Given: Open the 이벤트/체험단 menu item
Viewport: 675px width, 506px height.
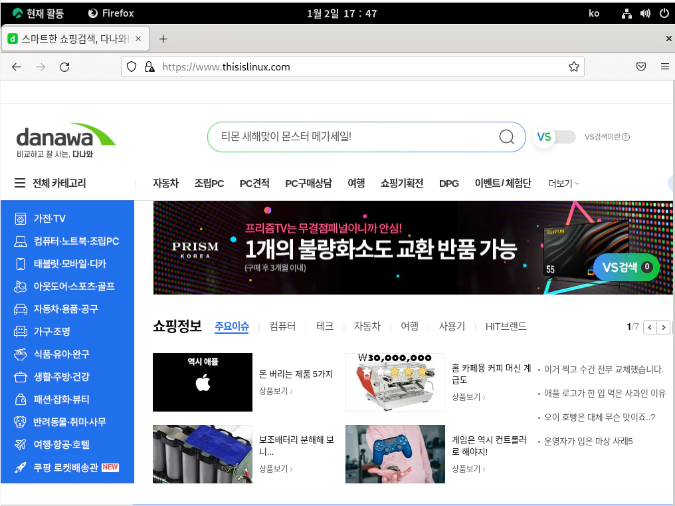Looking at the screenshot, I should click(503, 183).
